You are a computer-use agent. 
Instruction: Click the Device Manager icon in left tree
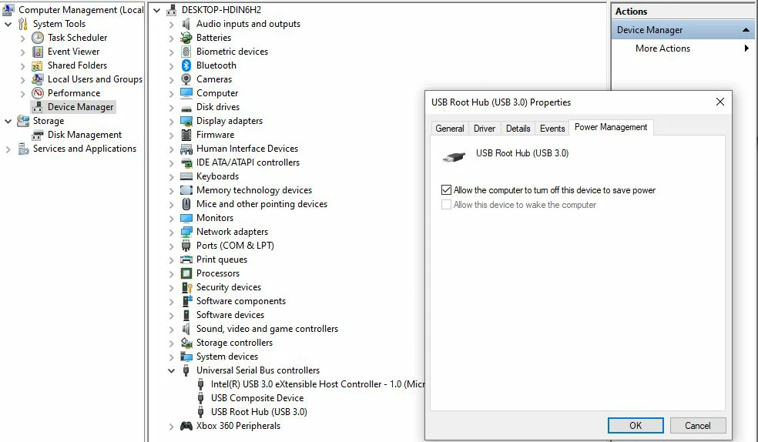pos(38,107)
